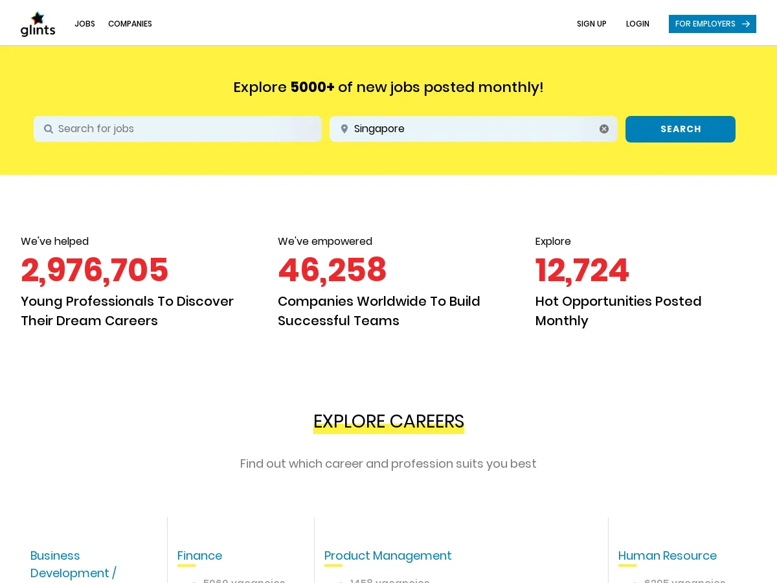The height and width of the screenshot is (583, 777).
Task: Explore the Human Resource career category
Action: tap(667, 556)
